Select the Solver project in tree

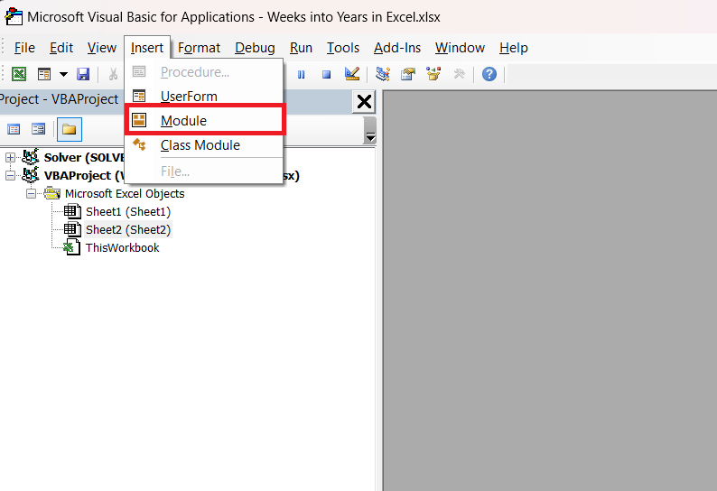[x=84, y=158]
